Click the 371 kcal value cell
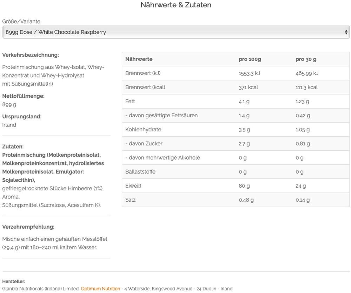 click(x=248, y=87)
